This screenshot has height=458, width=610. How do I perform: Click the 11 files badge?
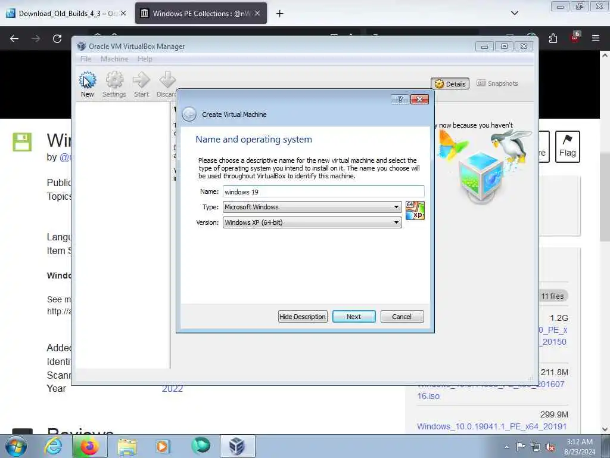(x=552, y=296)
